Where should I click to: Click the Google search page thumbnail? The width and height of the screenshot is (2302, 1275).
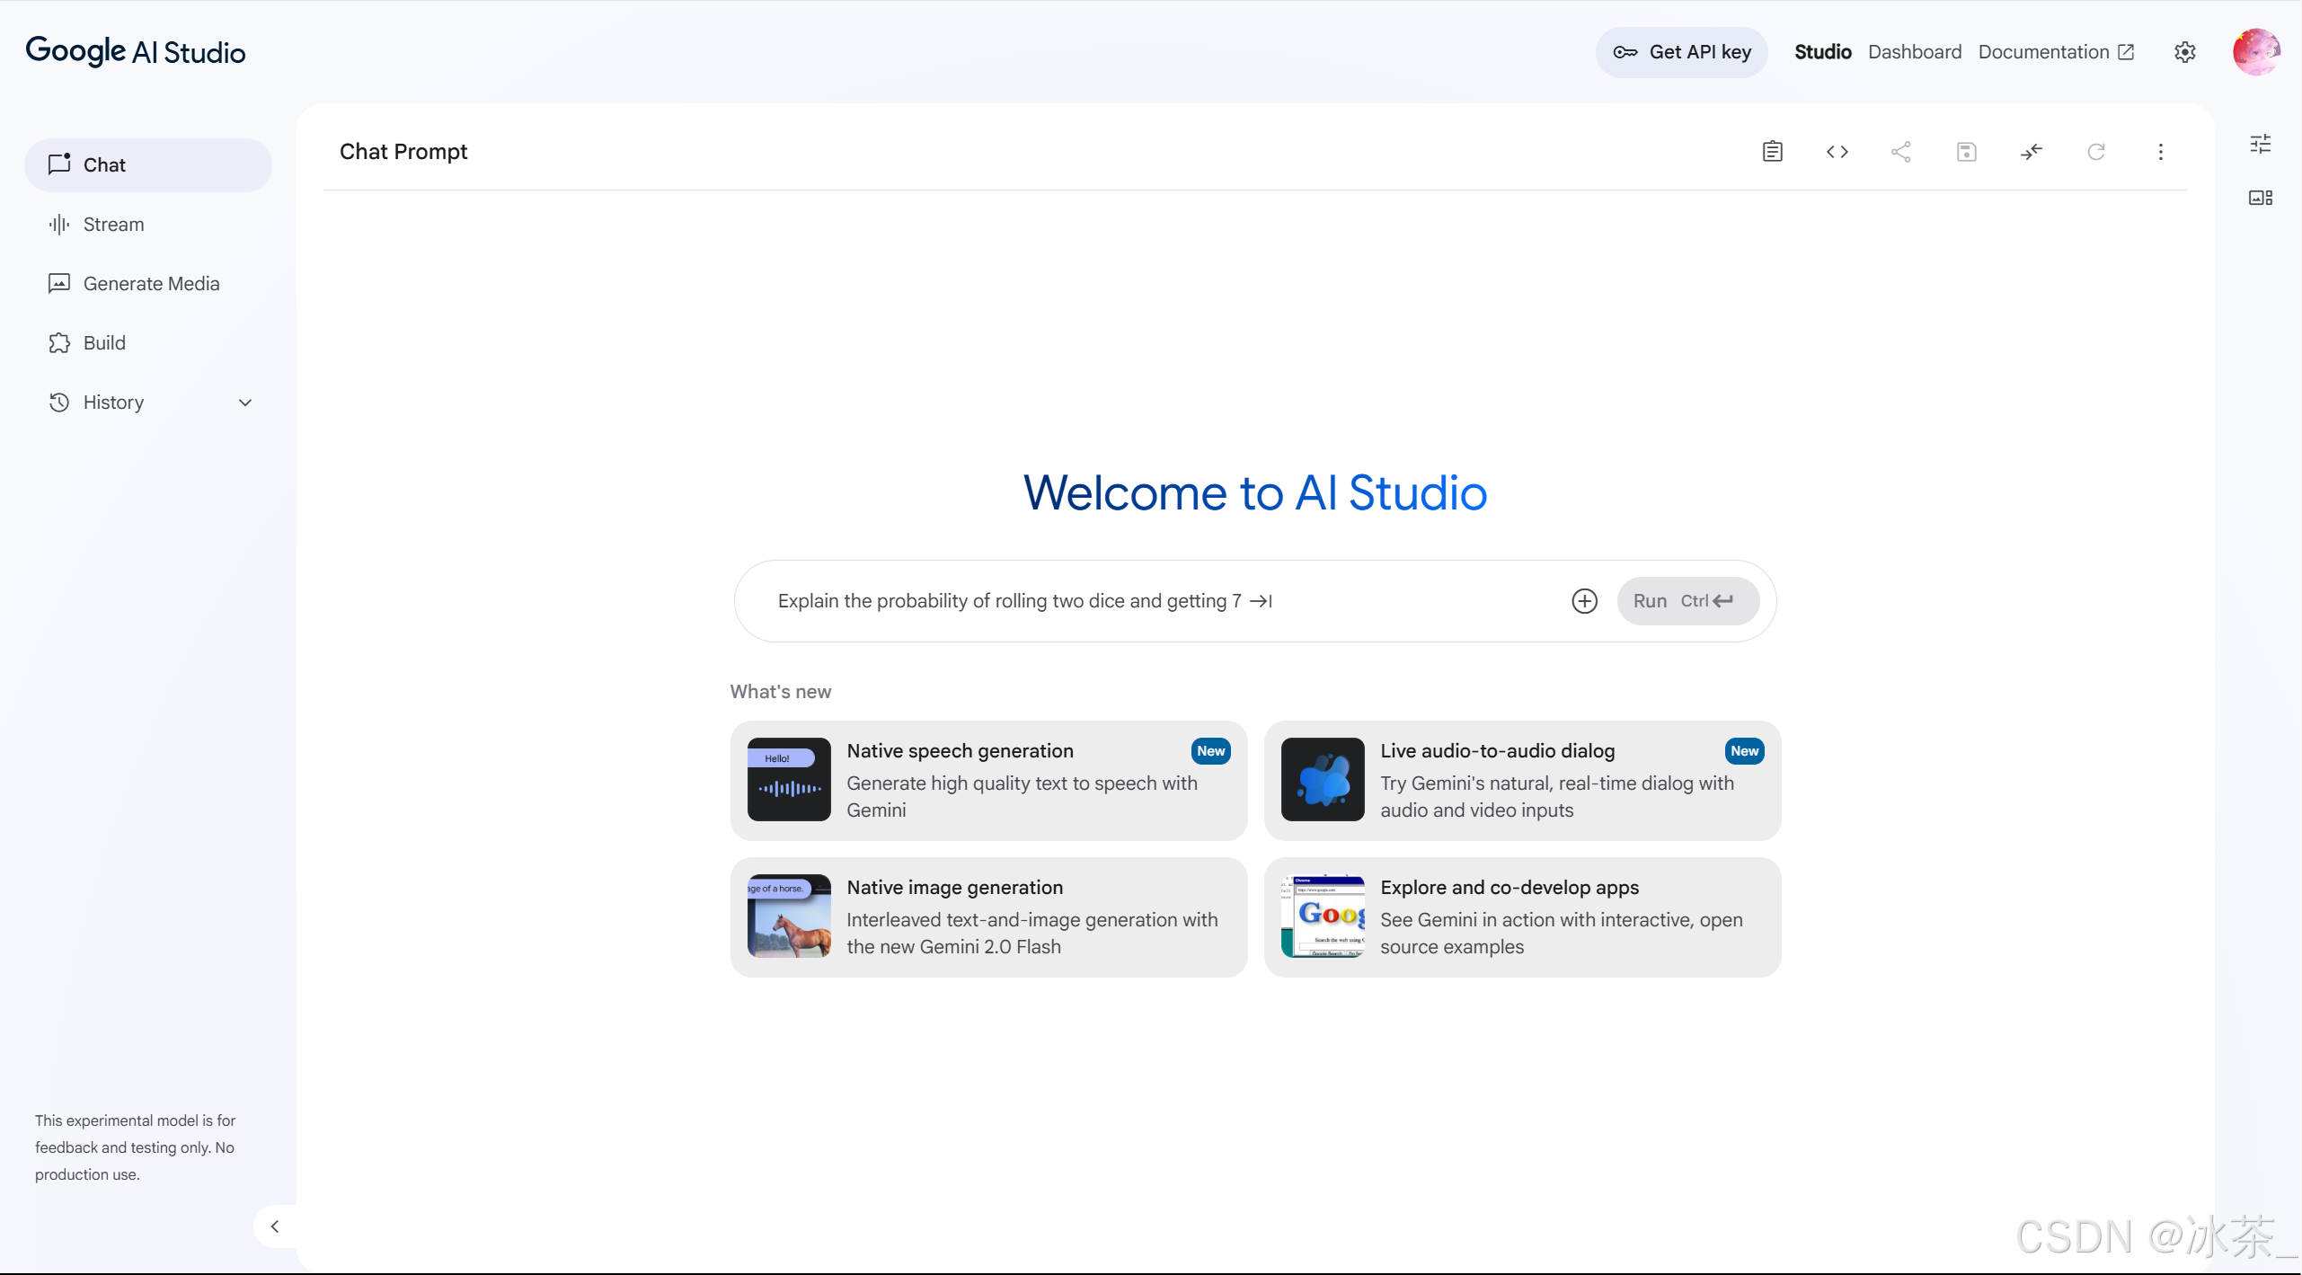pyautogui.click(x=1323, y=916)
